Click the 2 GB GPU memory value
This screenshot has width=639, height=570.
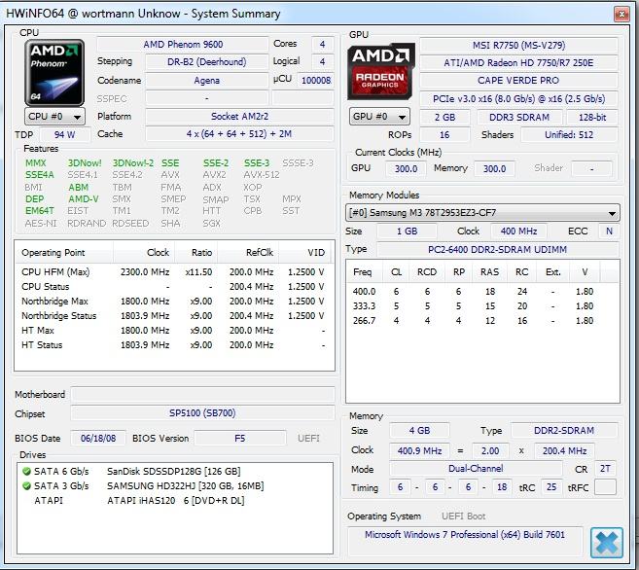tap(445, 118)
